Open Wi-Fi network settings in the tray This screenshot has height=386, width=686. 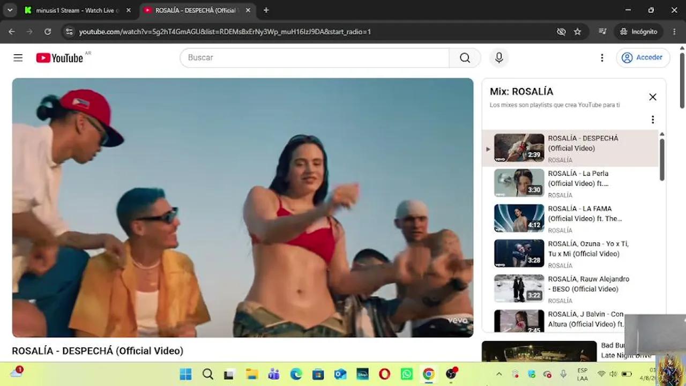601,374
